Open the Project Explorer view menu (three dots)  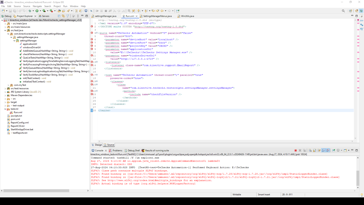click(78, 16)
